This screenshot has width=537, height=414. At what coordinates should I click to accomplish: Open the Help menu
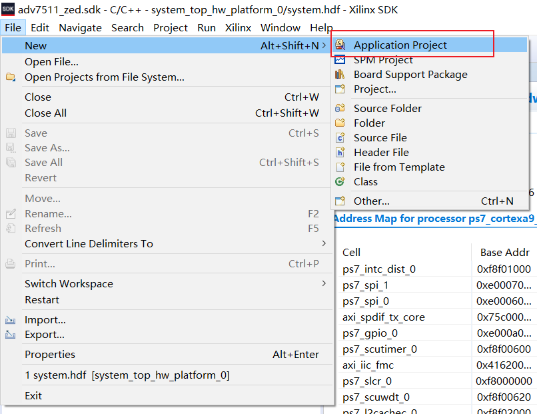point(321,27)
